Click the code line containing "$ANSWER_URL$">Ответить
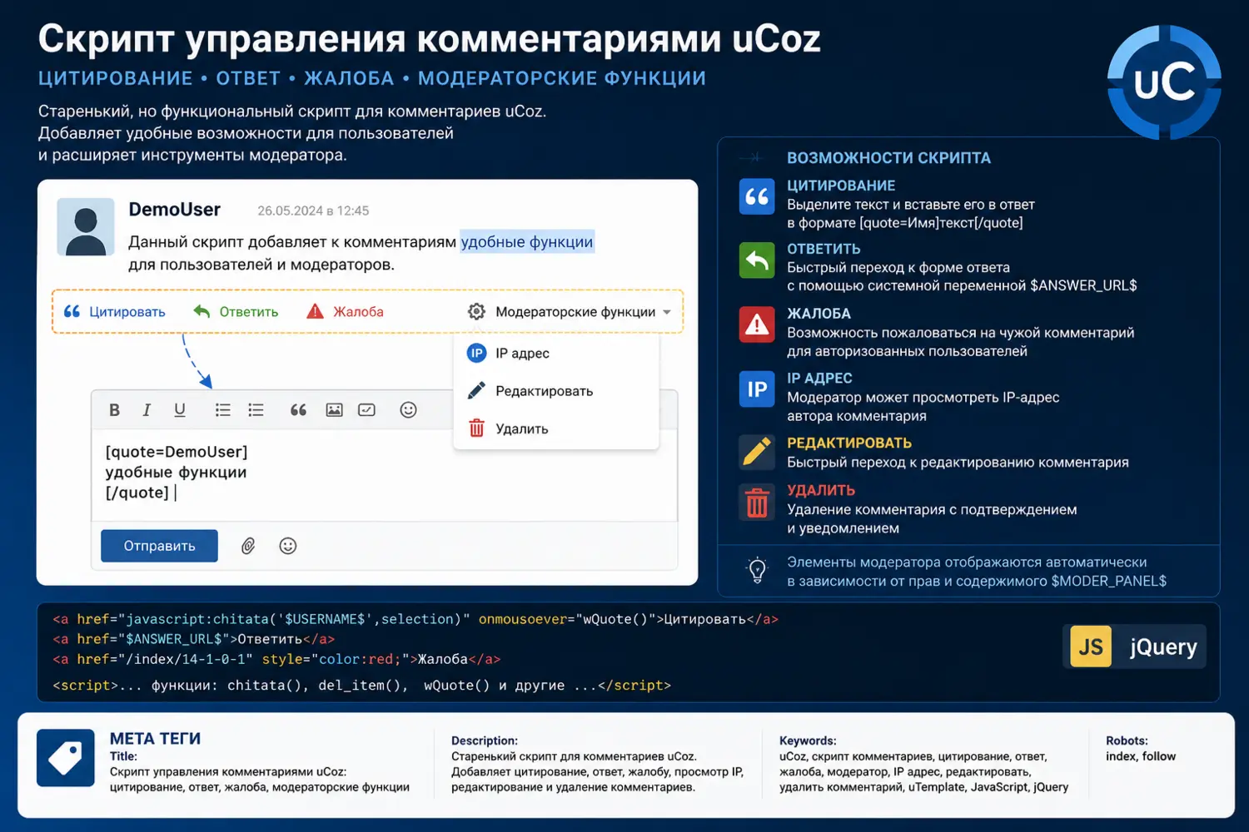The width and height of the screenshot is (1249, 832). [194, 639]
